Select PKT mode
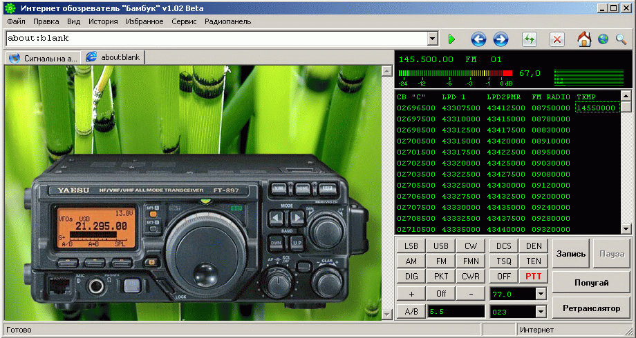The width and height of the screenshot is (636, 338). pos(441,277)
